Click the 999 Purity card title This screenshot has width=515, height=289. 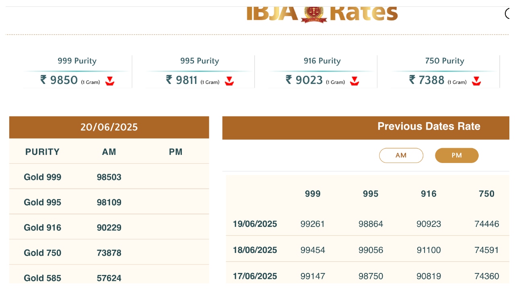[77, 61]
